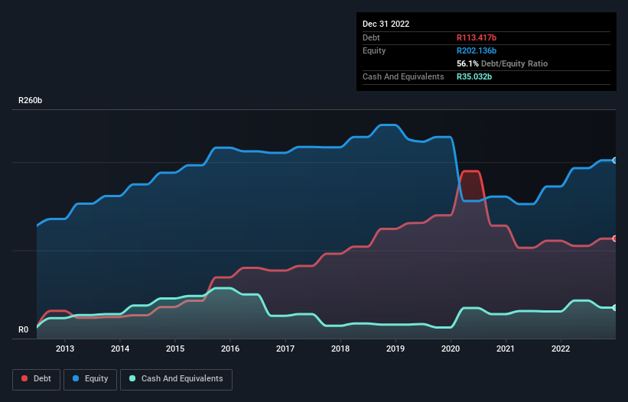This screenshot has height=402, width=628.
Task: Select the Cash endpoint marker at Dec 2022
Action: tap(615, 307)
